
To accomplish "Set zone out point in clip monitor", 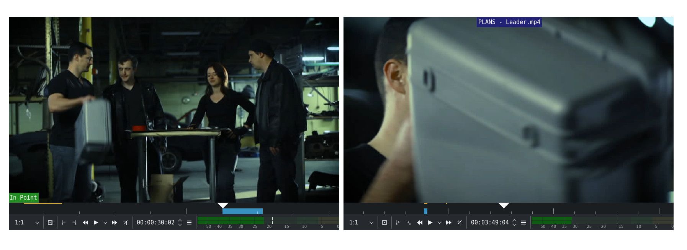I will click(74, 223).
